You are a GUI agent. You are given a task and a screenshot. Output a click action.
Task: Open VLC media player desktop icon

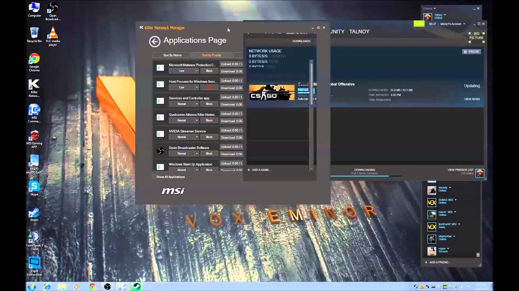(x=53, y=36)
